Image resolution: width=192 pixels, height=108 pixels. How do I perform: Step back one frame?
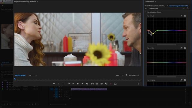point(73,84)
